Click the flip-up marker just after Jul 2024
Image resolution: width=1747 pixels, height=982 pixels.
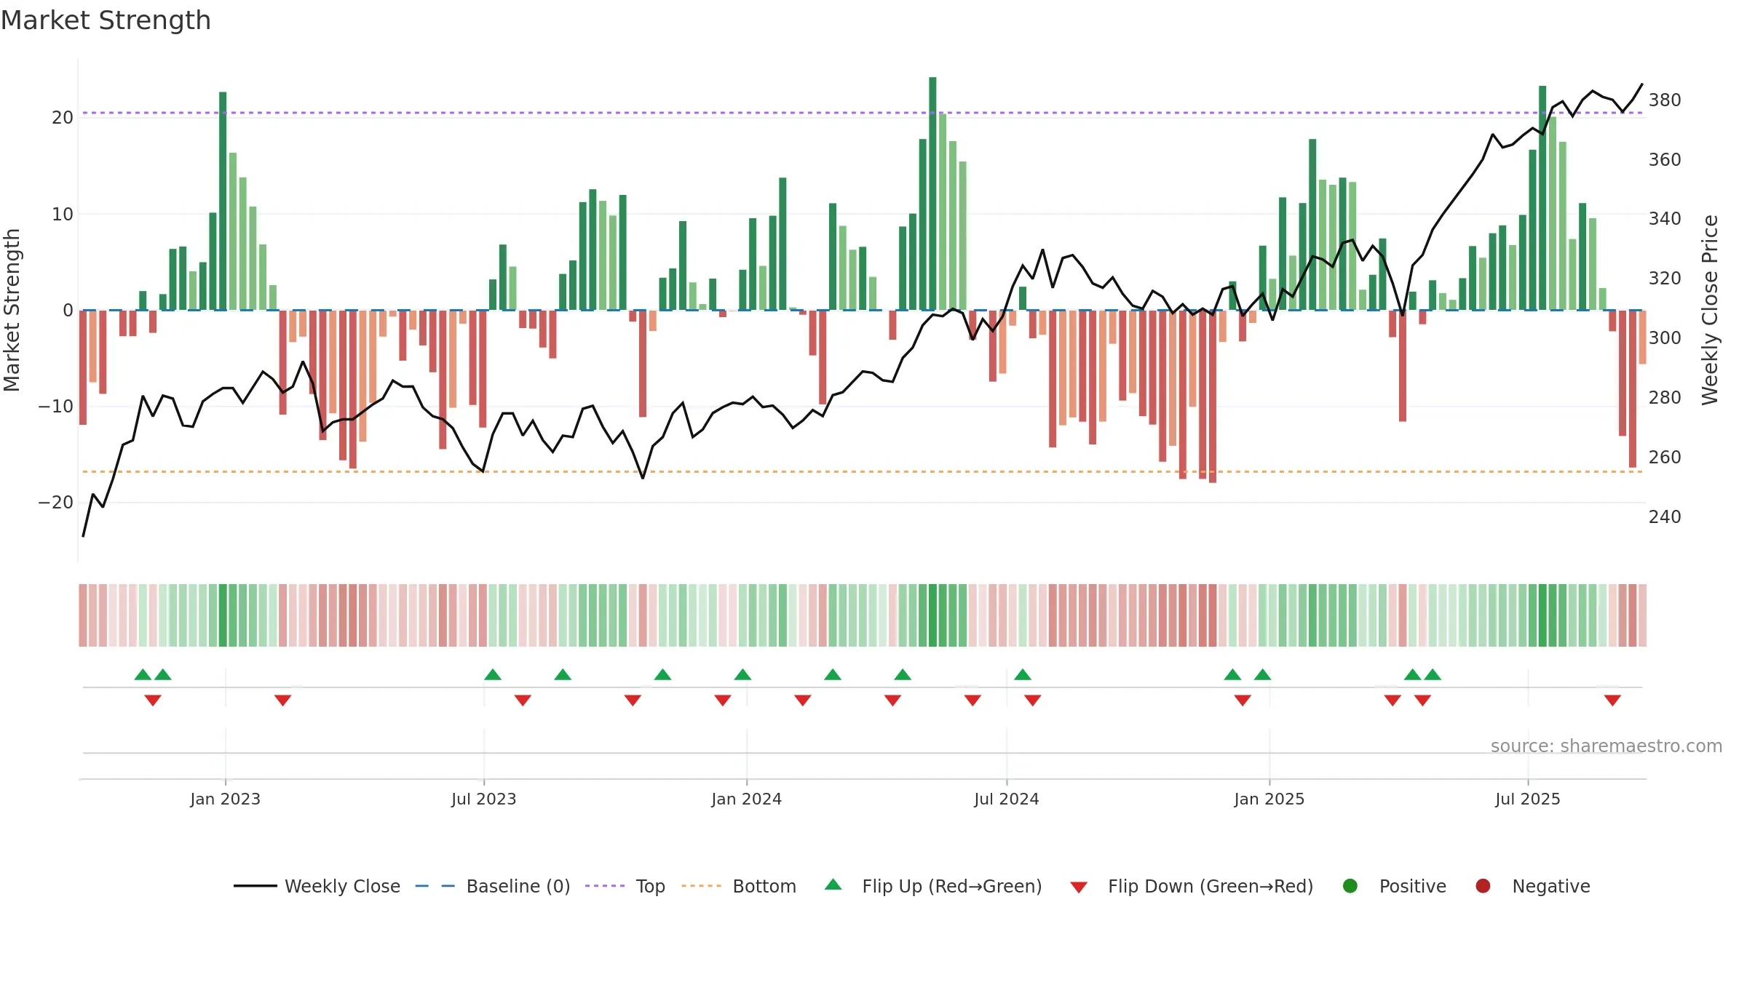point(1023,674)
